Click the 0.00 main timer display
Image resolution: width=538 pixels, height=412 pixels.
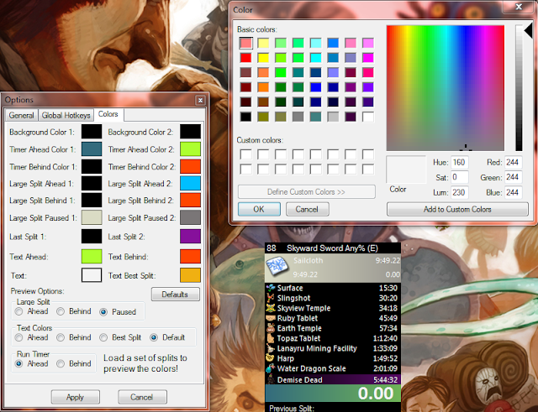(x=376, y=394)
